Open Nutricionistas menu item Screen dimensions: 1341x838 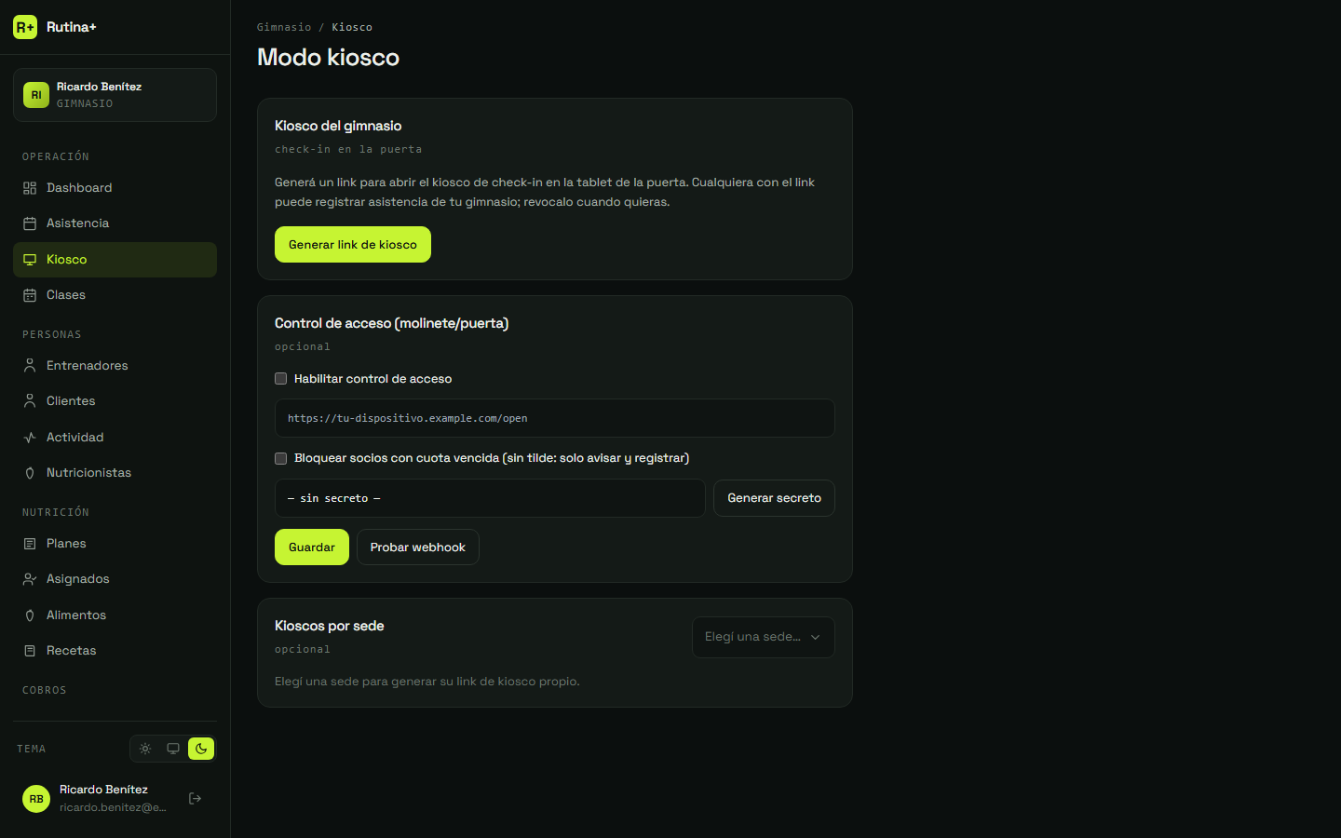point(115,473)
